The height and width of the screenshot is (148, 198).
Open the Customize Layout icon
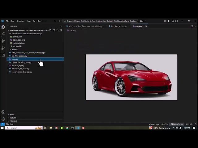[x=165, y=21]
